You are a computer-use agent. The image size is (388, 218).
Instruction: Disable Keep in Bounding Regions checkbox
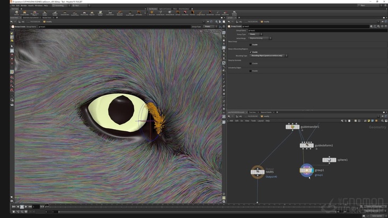click(250, 52)
